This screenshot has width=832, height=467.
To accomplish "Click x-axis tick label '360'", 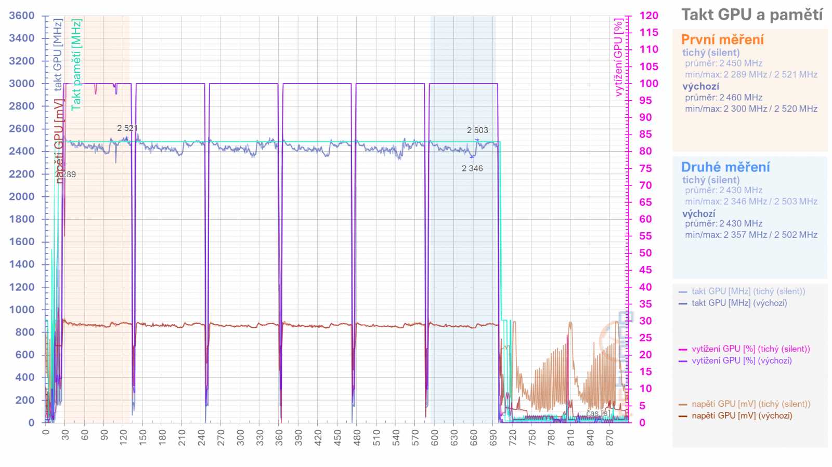I will (x=279, y=437).
